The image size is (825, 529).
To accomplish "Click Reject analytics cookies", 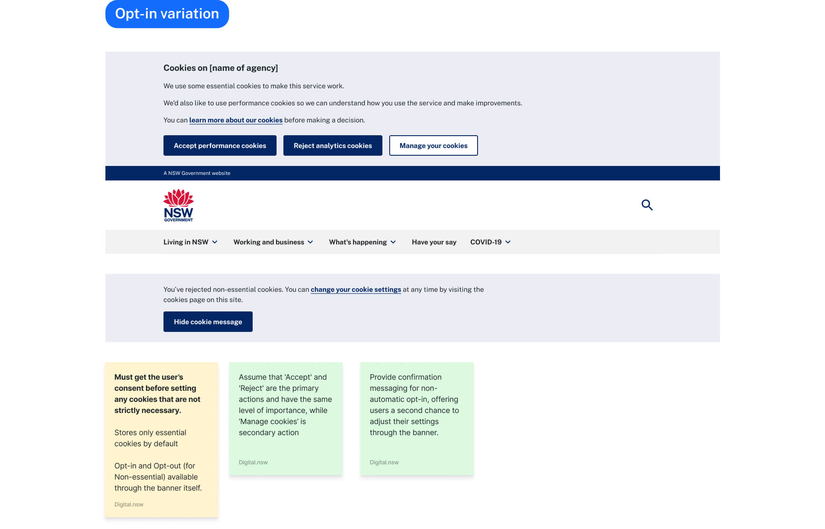I will point(332,145).
